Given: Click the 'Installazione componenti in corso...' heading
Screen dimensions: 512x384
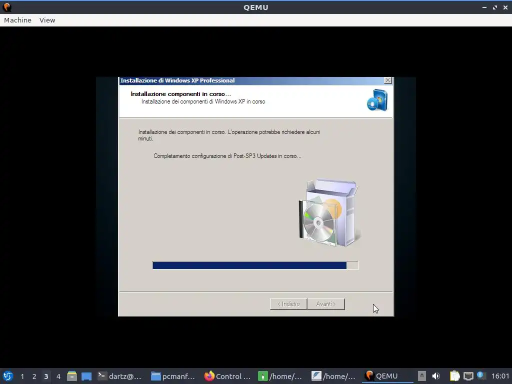Looking at the screenshot, I should pyautogui.click(x=180, y=94).
